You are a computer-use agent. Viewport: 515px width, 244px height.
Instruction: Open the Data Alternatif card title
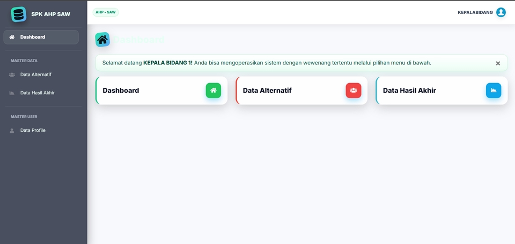tap(267, 91)
